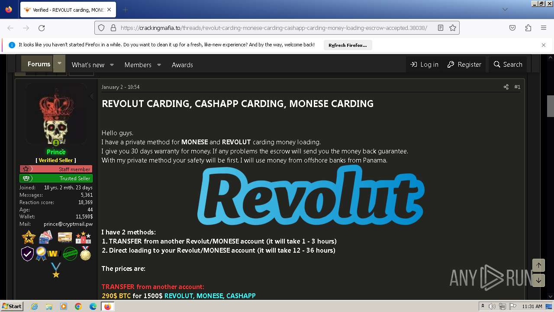554x312 pixels.
Task: View site security via padlock icon
Action: (x=113, y=28)
